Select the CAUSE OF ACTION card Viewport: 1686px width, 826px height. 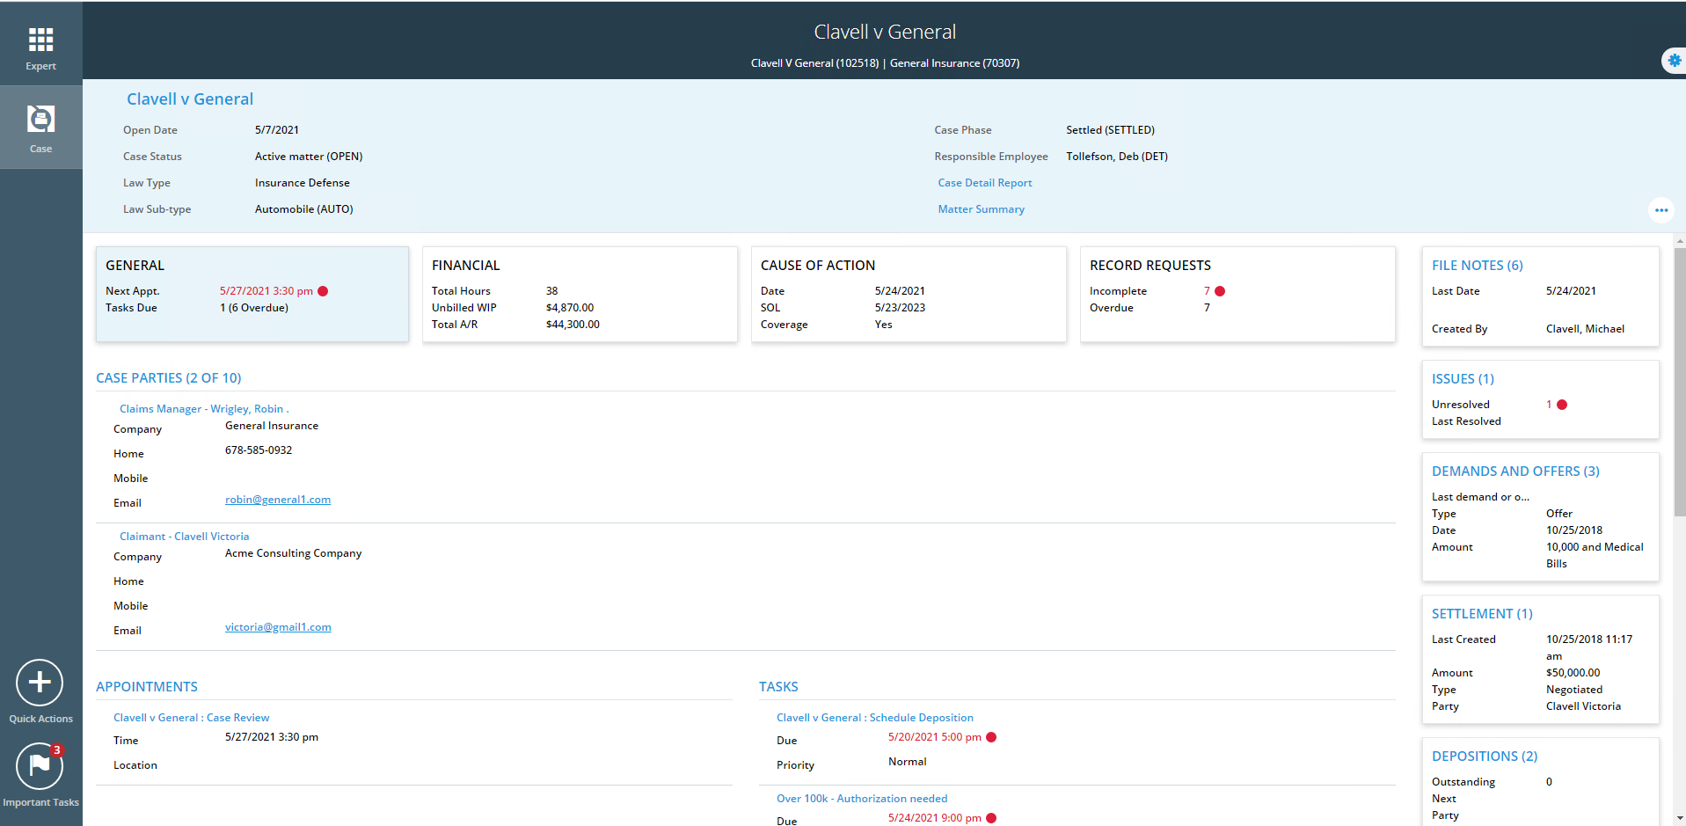[817, 265]
